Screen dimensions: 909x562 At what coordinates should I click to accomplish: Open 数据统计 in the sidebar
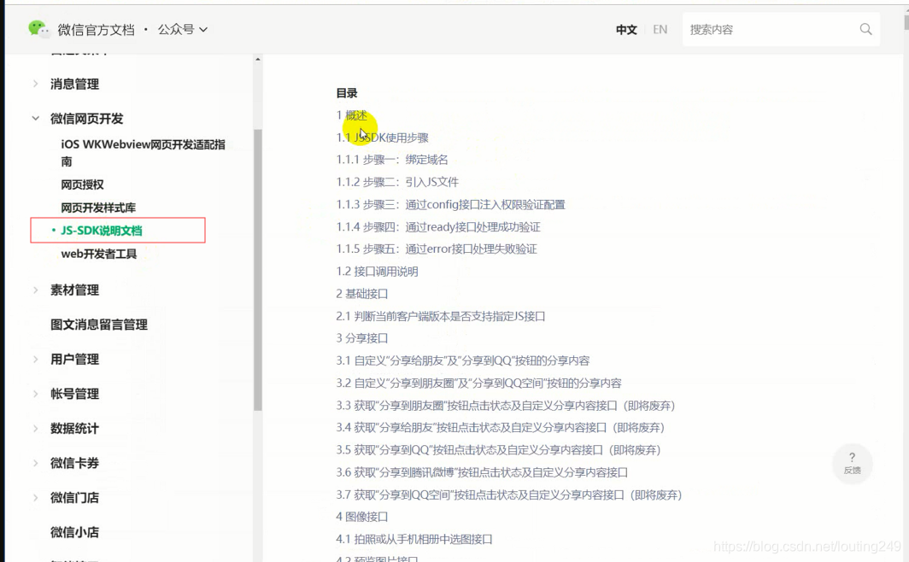(x=75, y=429)
